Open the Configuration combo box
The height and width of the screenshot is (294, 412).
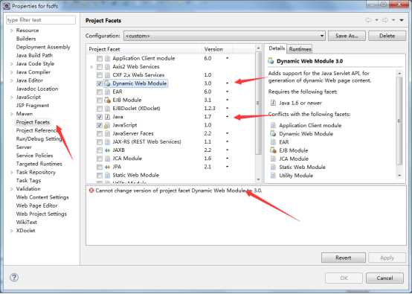pos(225,36)
